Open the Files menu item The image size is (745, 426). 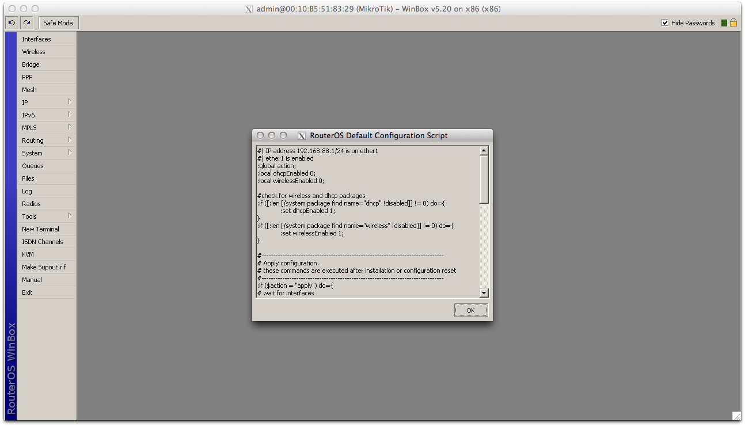[47, 178]
